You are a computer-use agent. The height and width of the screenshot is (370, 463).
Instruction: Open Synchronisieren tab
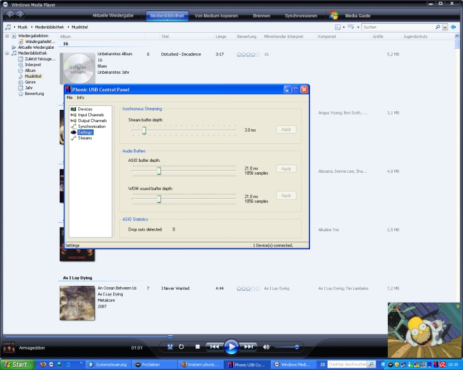coord(301,15)
